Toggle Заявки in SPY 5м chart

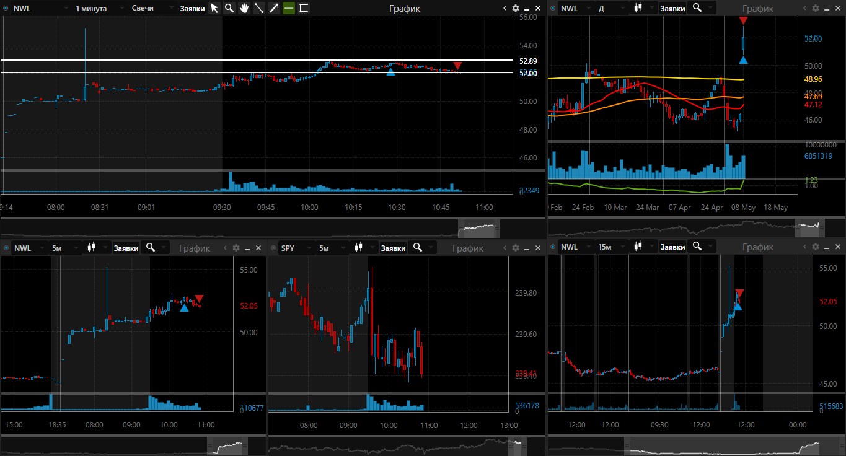[x=393, y=248]
